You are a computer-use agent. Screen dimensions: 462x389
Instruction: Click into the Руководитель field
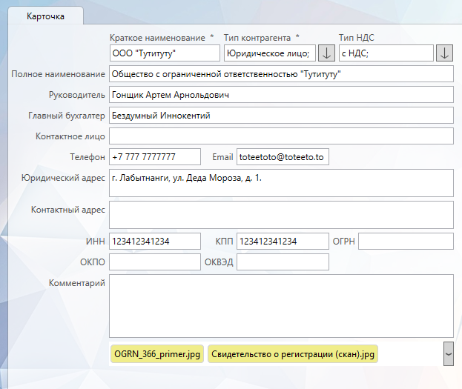280,95
